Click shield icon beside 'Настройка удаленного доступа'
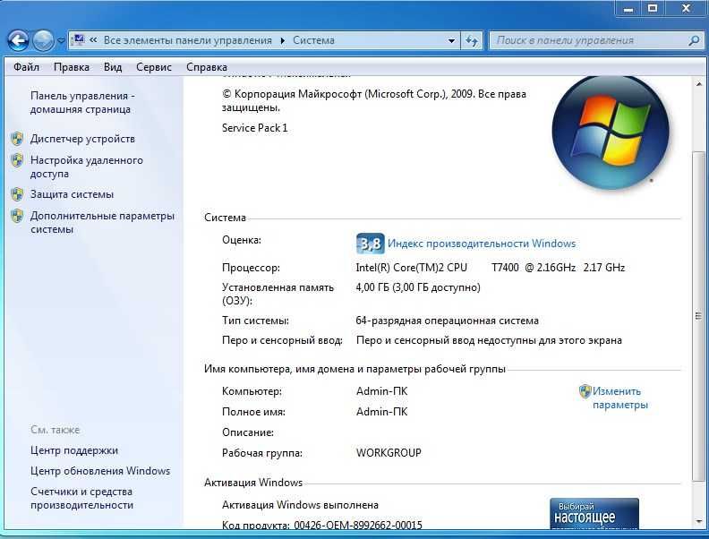 point(17,160)
